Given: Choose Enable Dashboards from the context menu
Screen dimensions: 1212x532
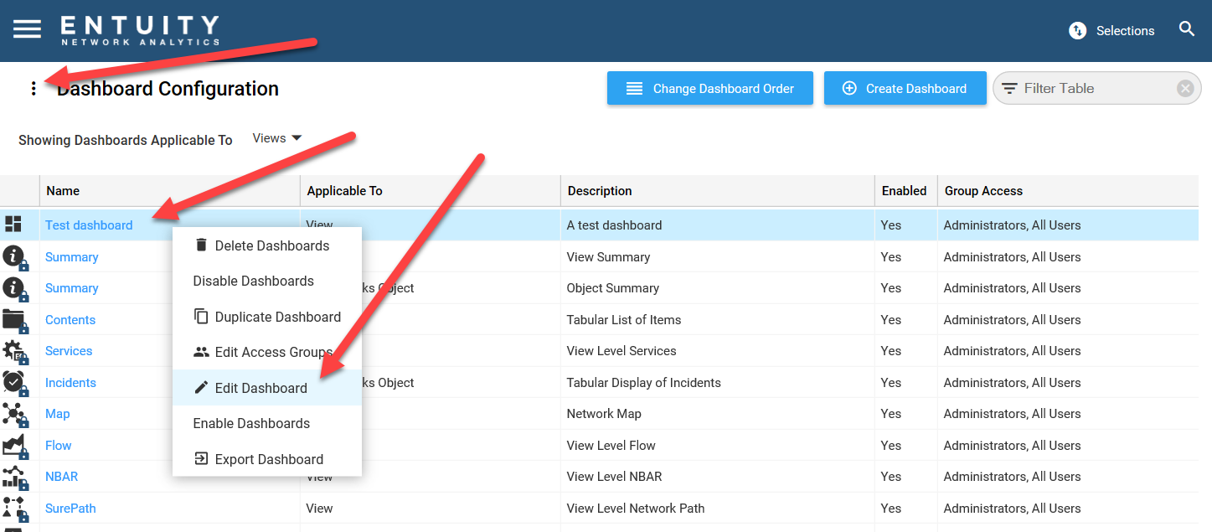Looking at the screenshot, I should coord(267,423).
